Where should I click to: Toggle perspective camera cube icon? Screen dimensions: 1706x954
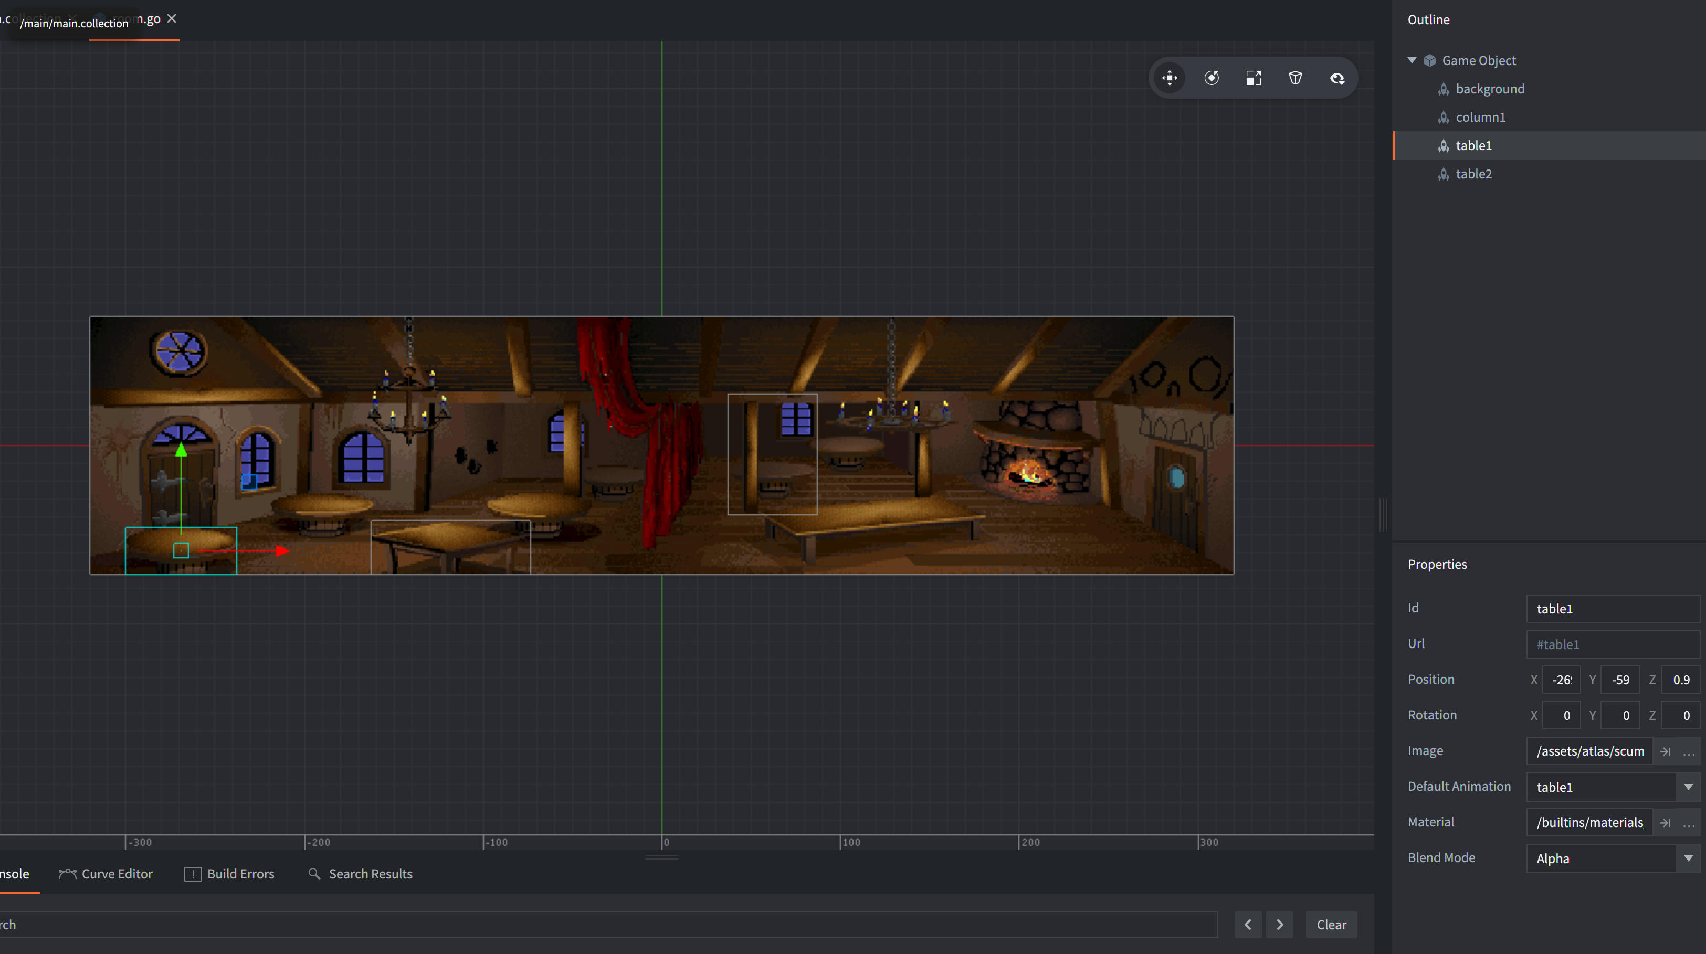(1296, 78)
